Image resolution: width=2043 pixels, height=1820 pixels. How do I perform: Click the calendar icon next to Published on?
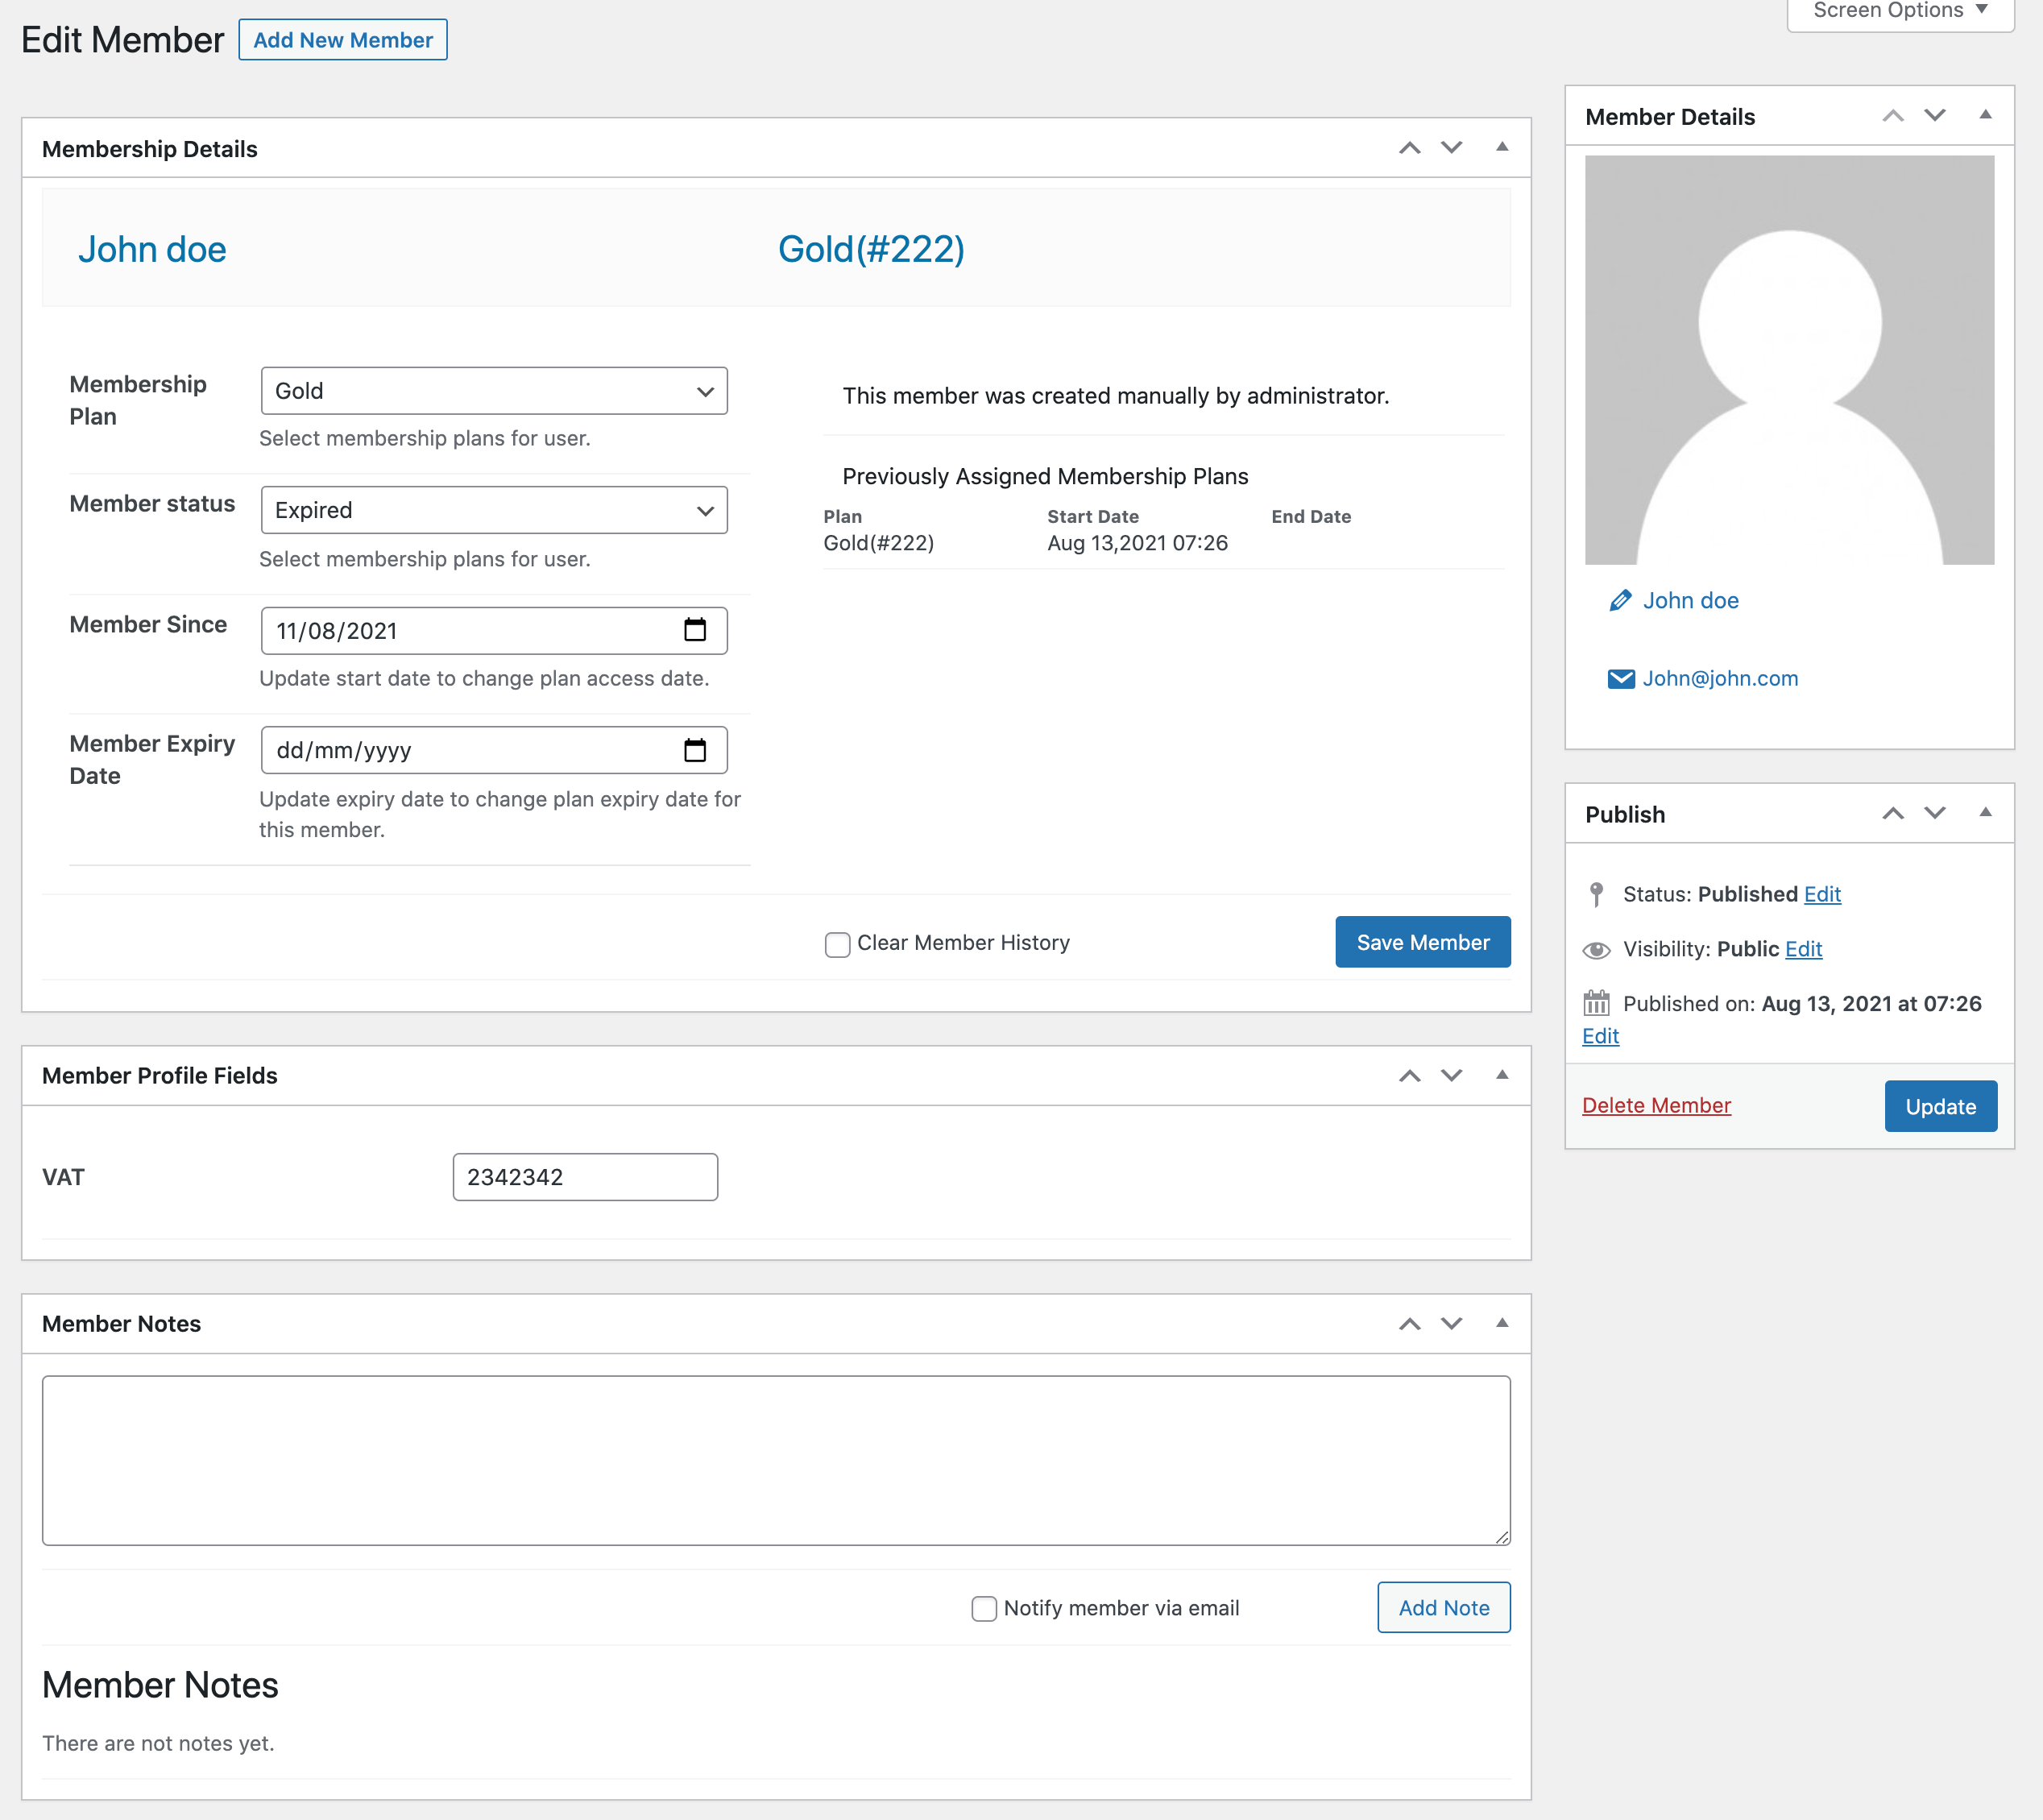pos(1597,1003)
